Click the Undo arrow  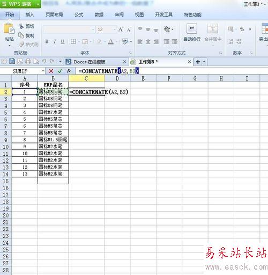coord(44,61)
